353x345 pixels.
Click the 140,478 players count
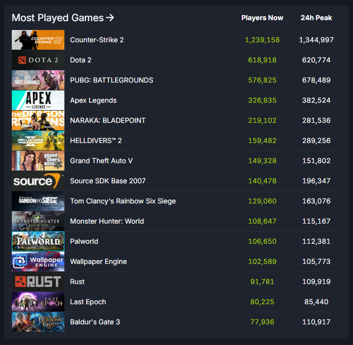coord(262,181)
